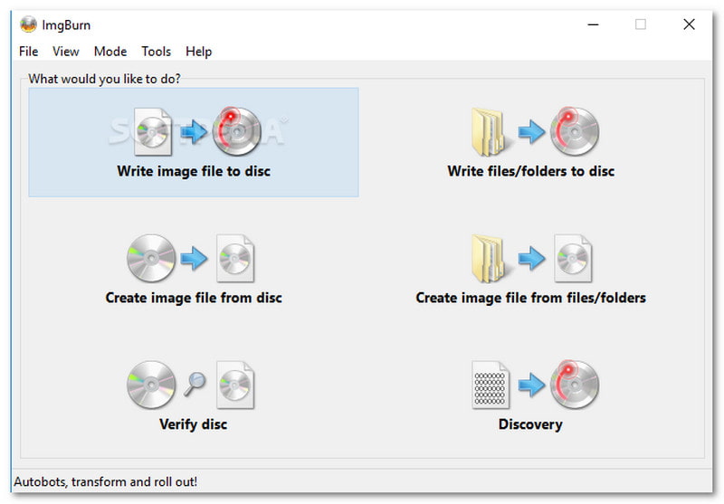Click the blue arrow in Write files/folders to disc
724x504 pixels.
pos(531,132)
